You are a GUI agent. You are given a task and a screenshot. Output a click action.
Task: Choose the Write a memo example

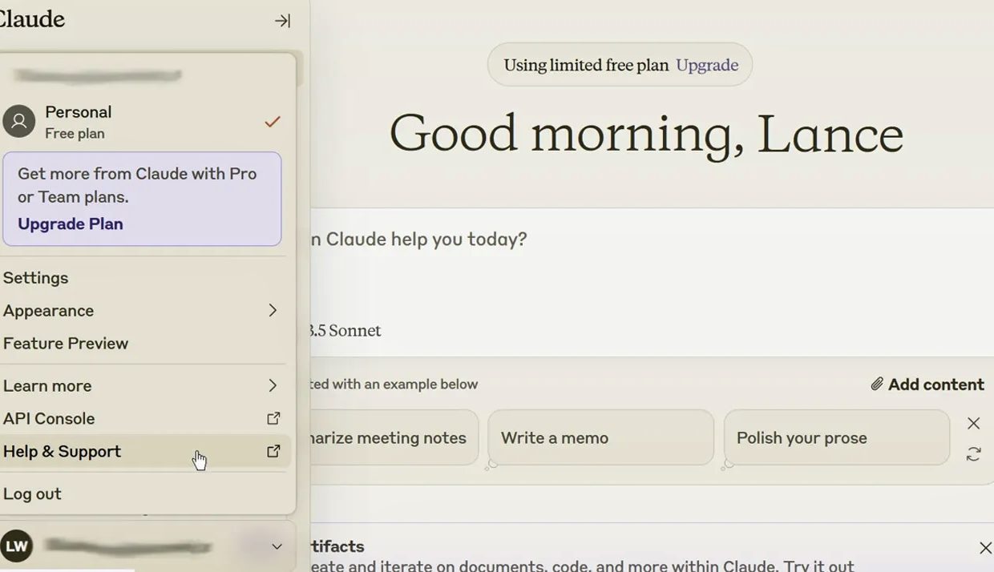pyautogui.click(x=600, y=438)
